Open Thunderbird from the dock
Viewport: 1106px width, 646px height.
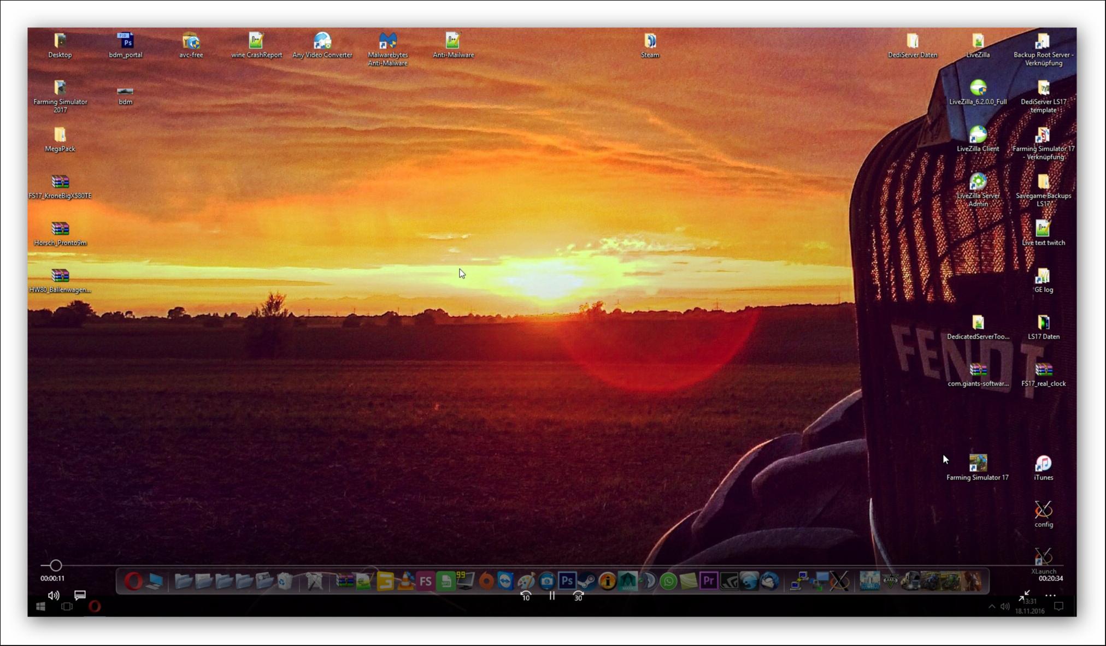769,581
